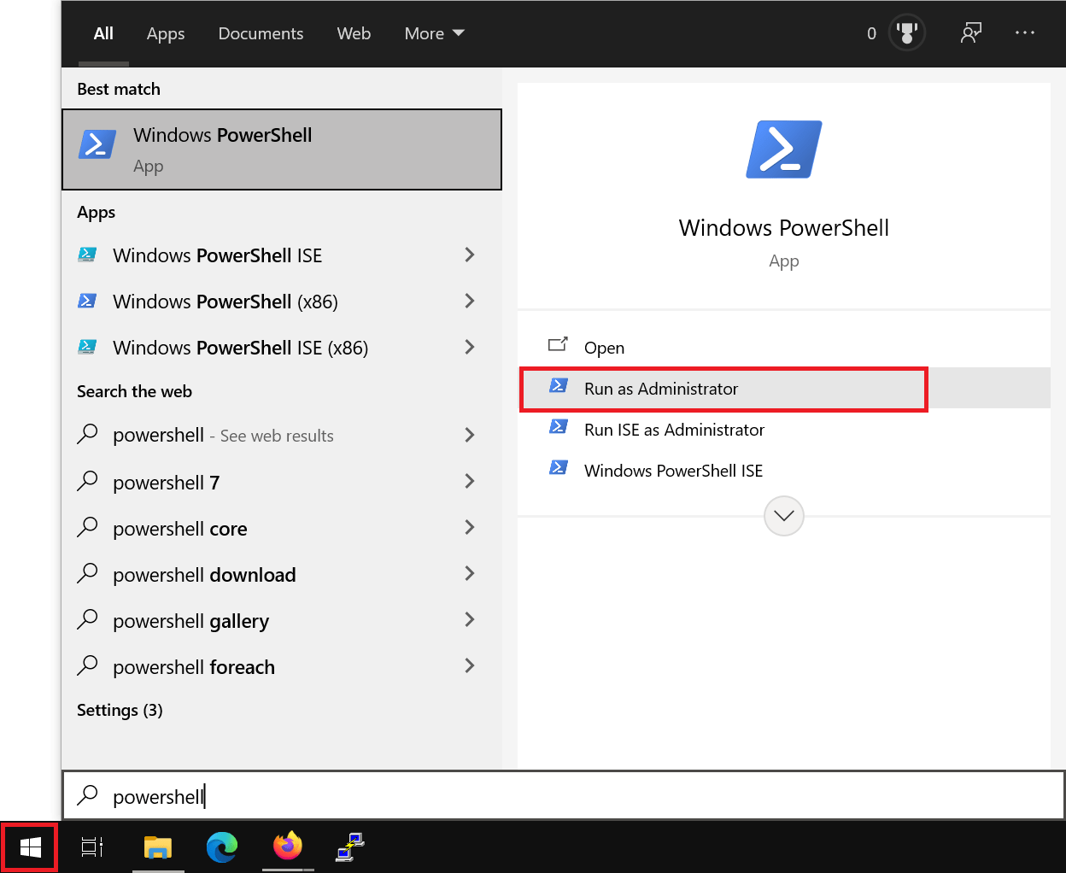Select Windows PowerShell (x86)
This screenshot has height=873, width=1066.
(x=225, y=301)
